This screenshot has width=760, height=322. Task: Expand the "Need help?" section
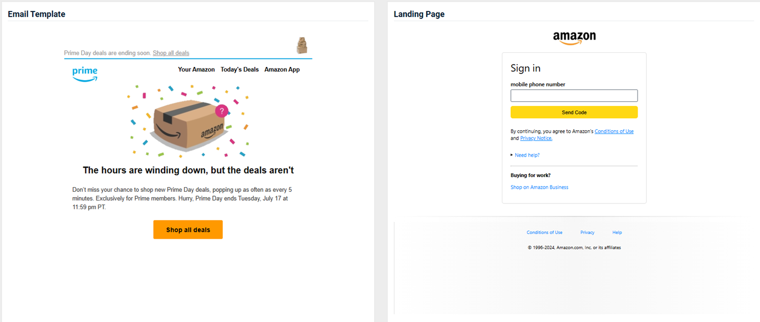(527, 155)
